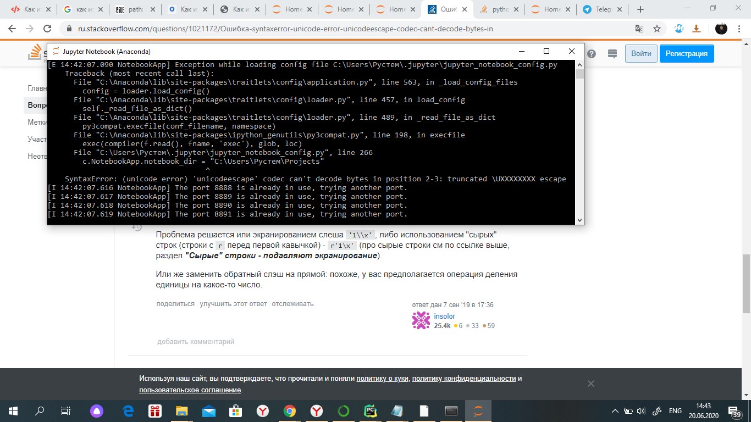Open the Chrome three-dot menu
The width and height of the screenshot is (751, 422).
[x=739, y=29]
